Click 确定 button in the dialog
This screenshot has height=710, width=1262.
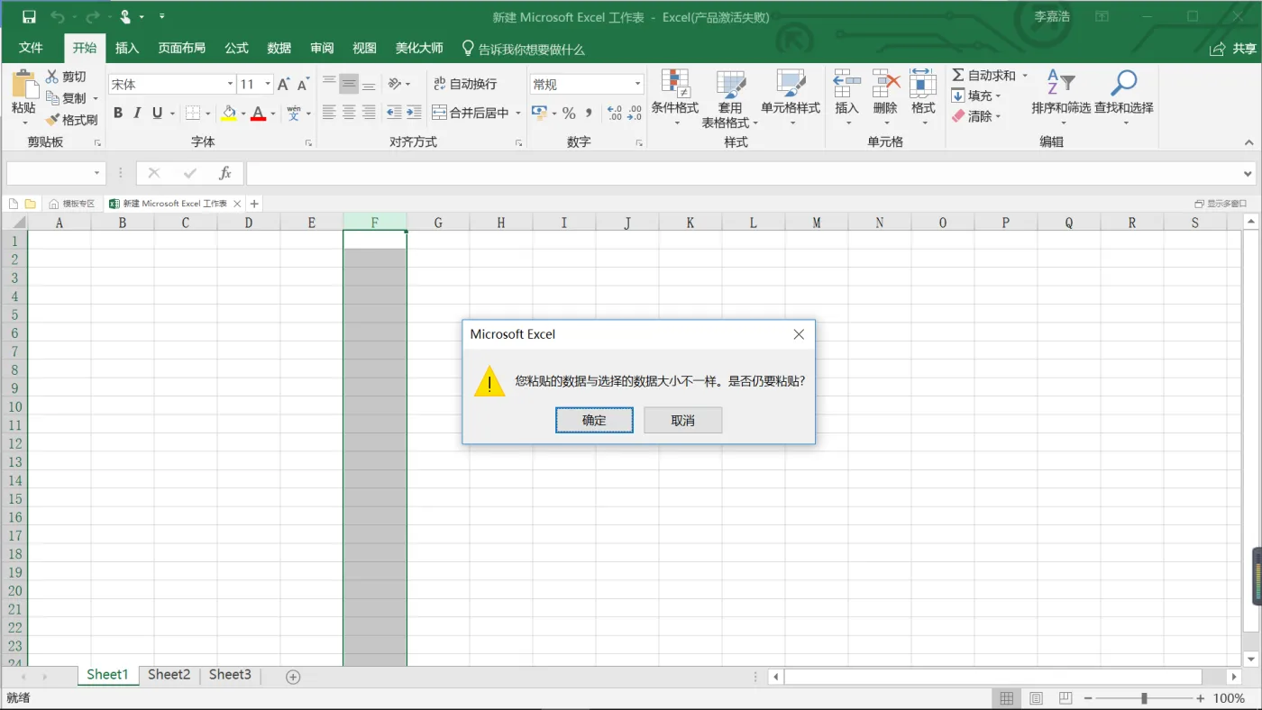click(x=594, y=420)
